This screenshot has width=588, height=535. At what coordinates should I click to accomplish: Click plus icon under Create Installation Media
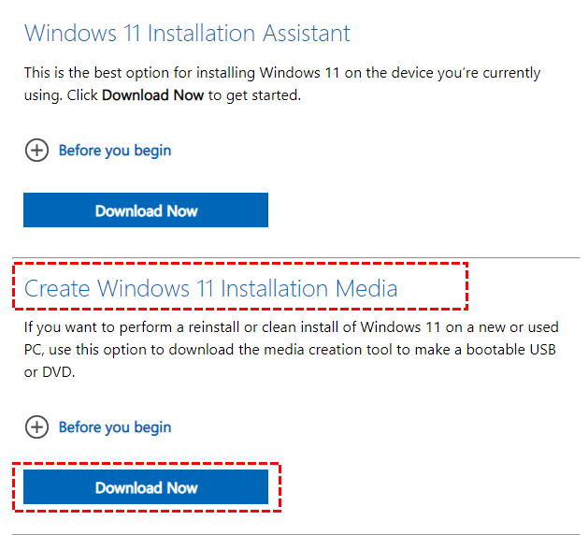(x=36, y=427)
